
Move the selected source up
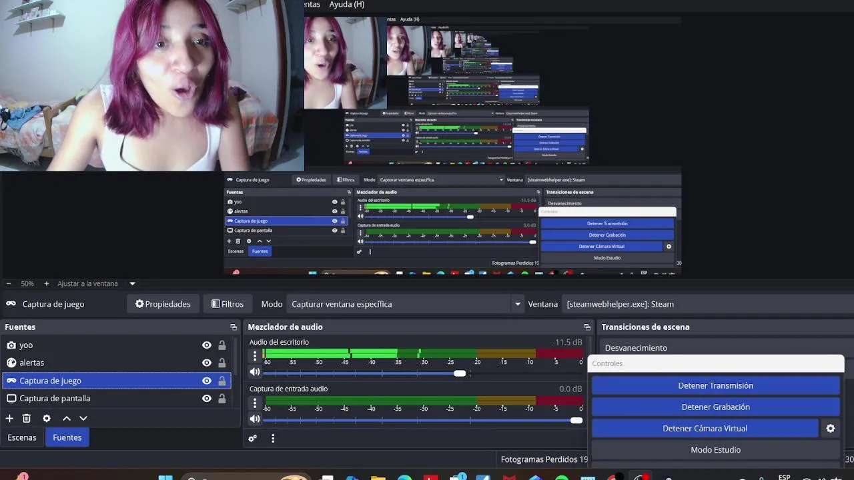click(67, 419)
